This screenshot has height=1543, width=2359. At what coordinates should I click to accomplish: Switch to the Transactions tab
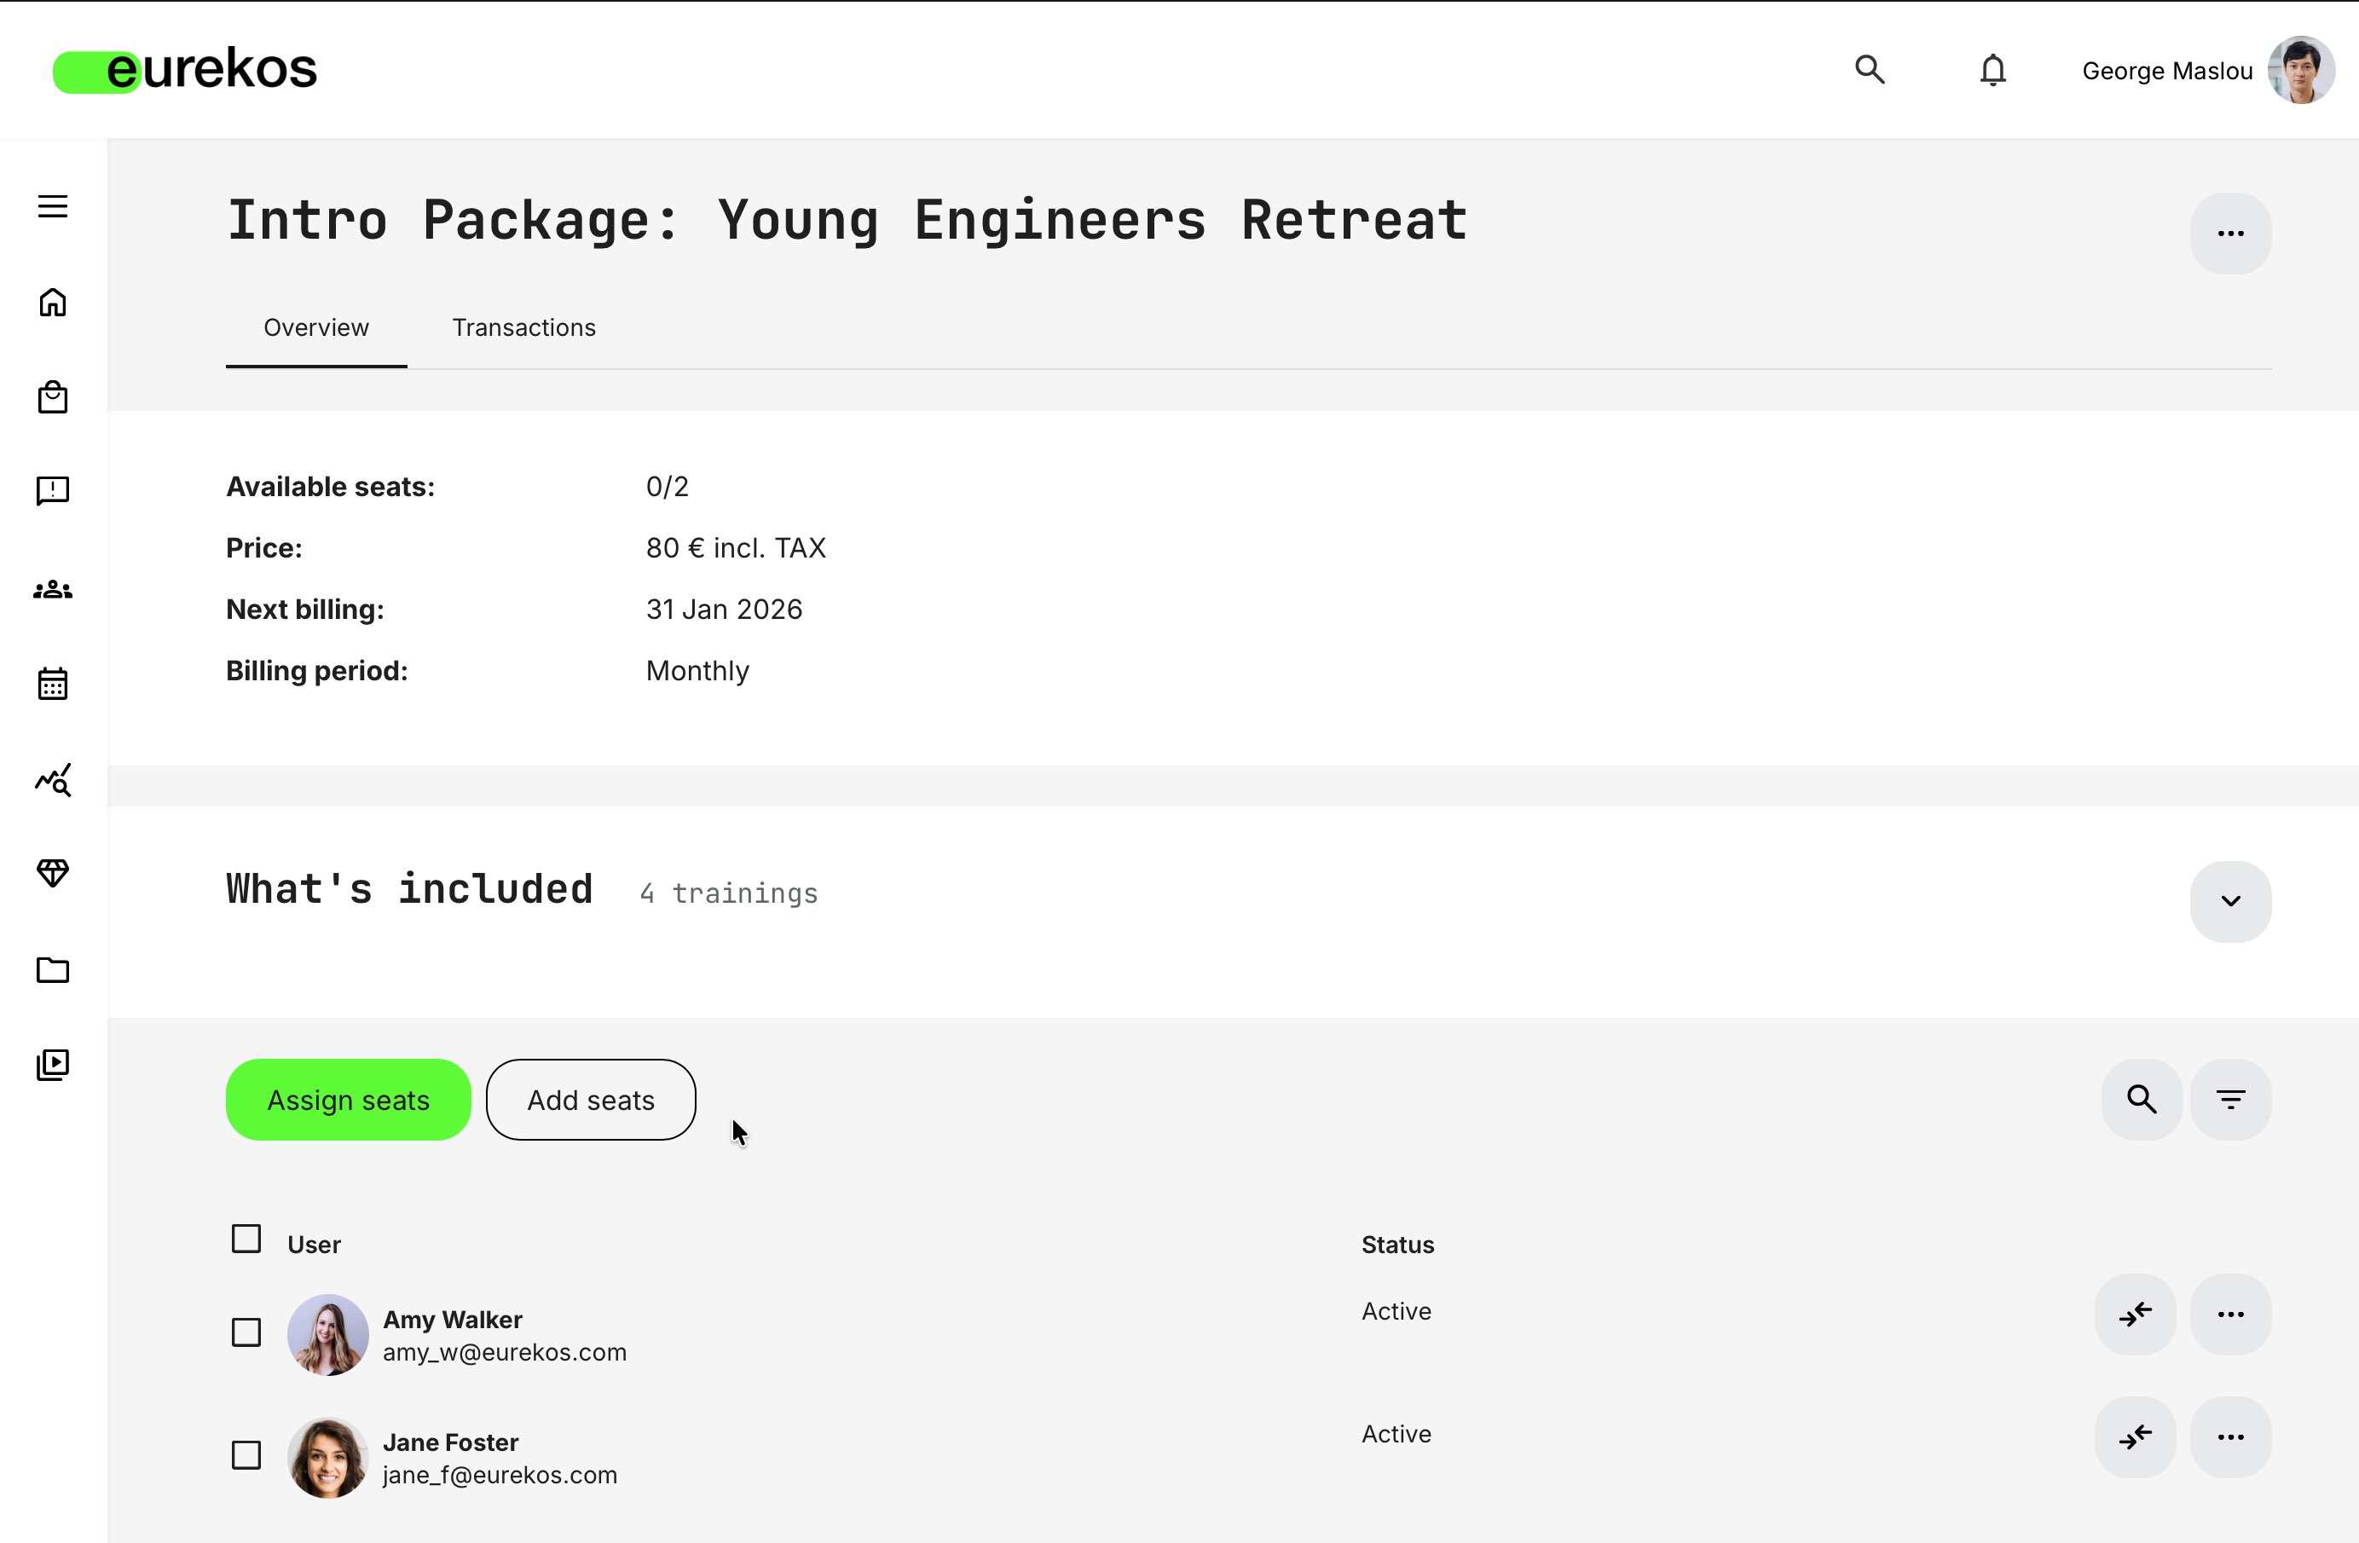point(524,327)
